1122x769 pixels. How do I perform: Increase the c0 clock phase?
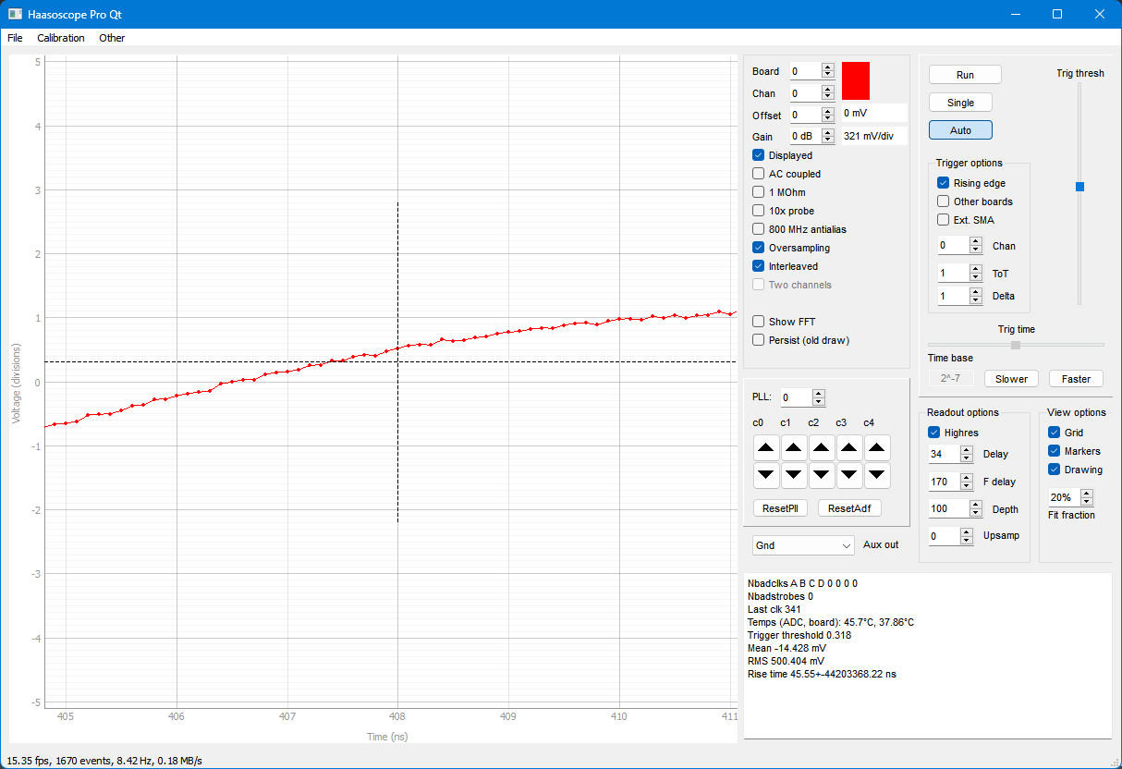pos(765,447)
